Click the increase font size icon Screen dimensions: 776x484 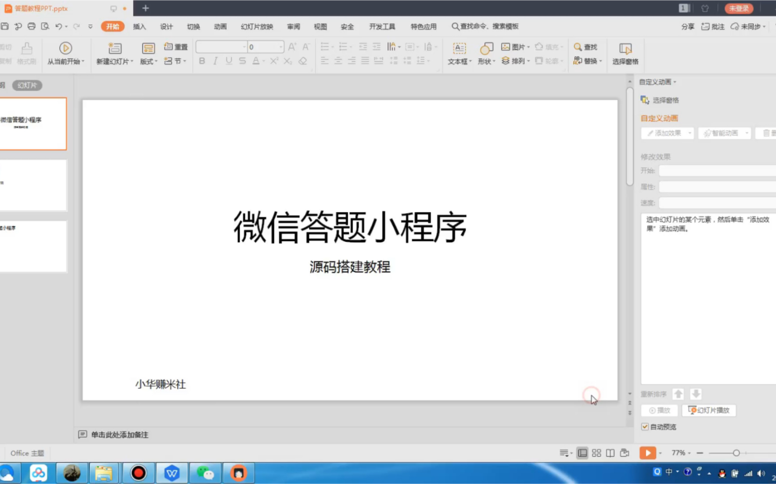coord(292,47)
